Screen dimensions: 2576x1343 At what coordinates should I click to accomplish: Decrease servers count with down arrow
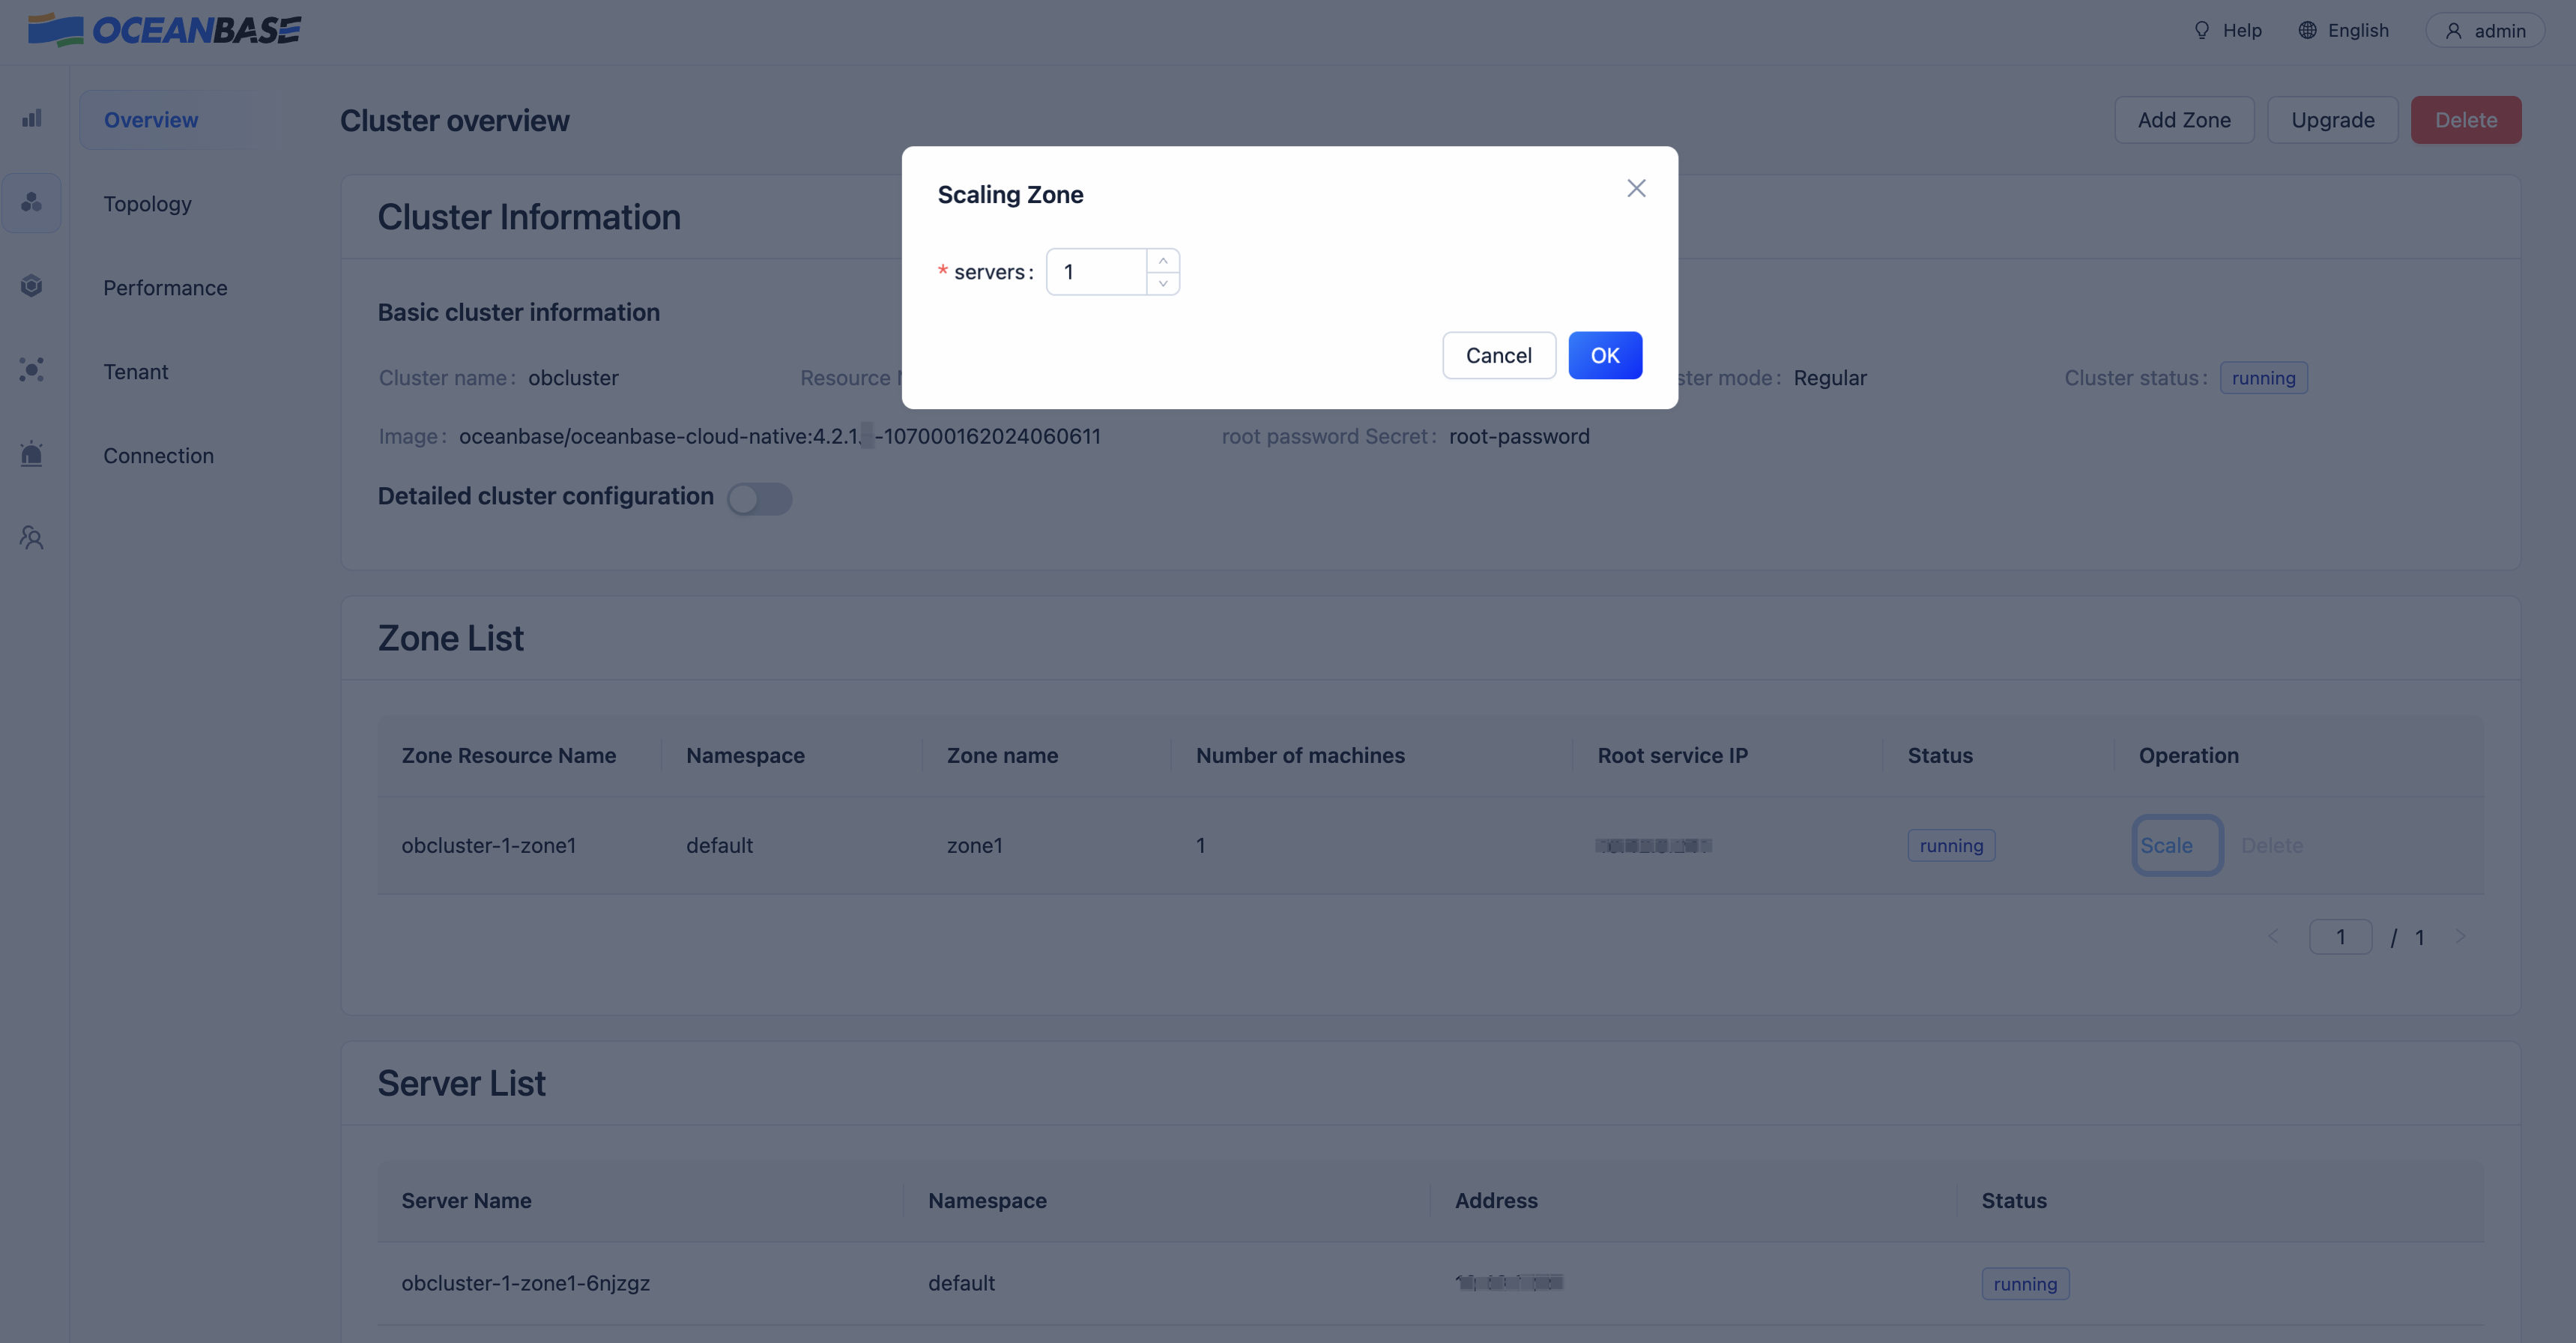tap(1163, 283)
